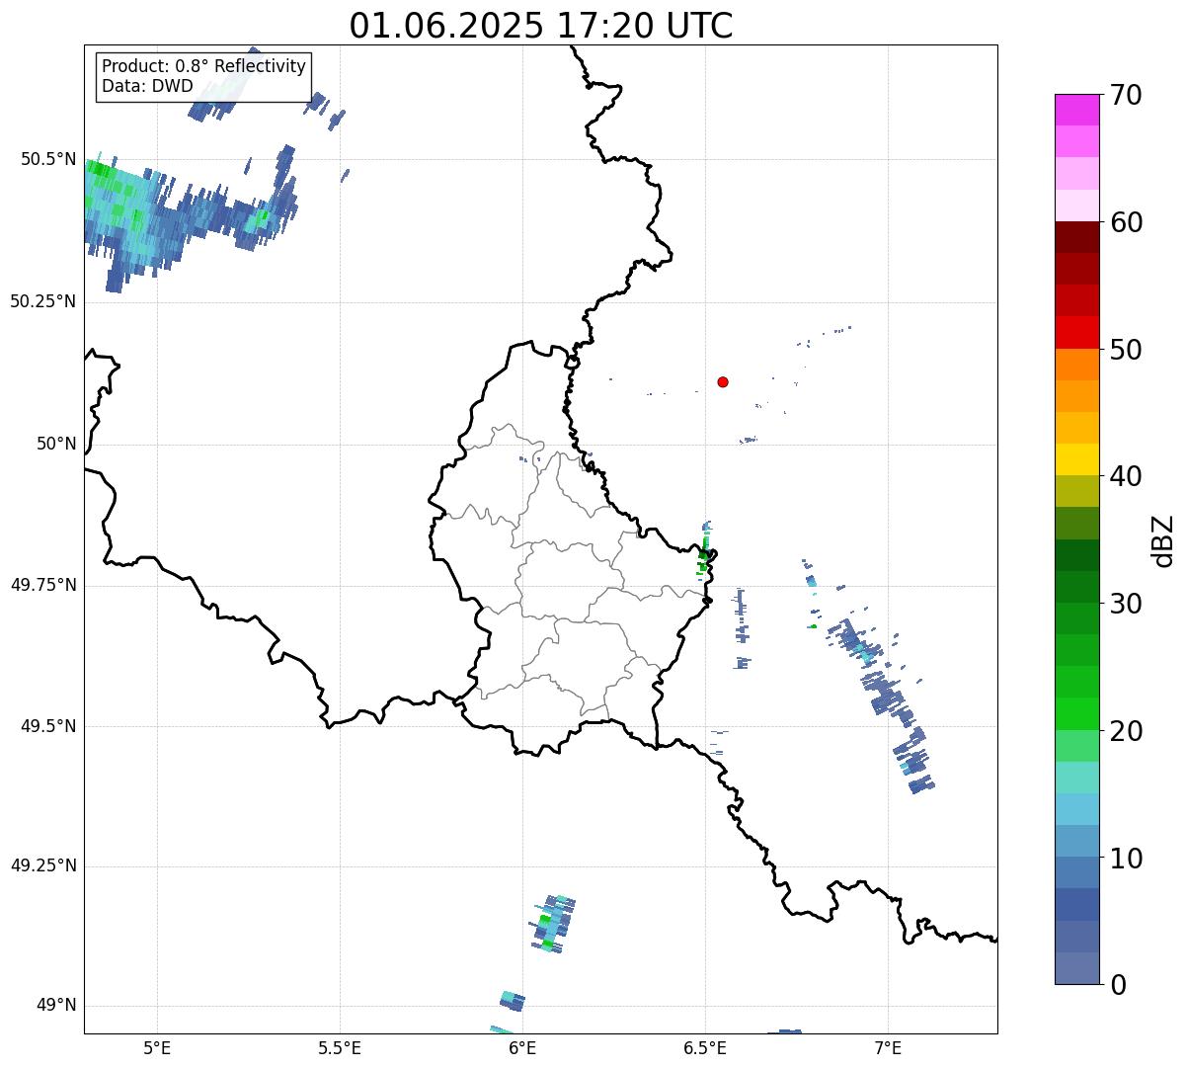Click the red dot radar site marker
1187x1068 pixels.
click(723, 381)
